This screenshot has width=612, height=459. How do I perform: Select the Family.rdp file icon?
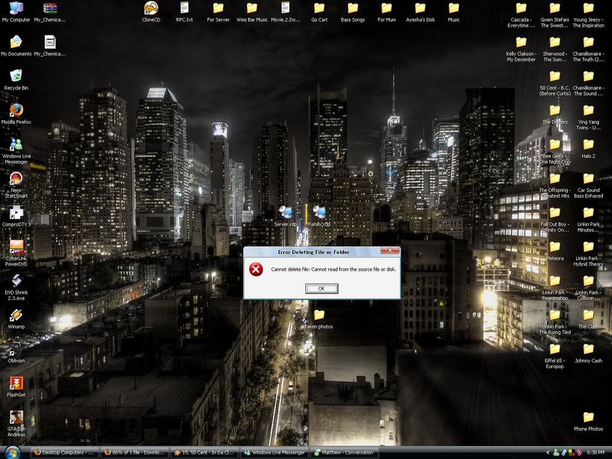(x=319, y=212)
